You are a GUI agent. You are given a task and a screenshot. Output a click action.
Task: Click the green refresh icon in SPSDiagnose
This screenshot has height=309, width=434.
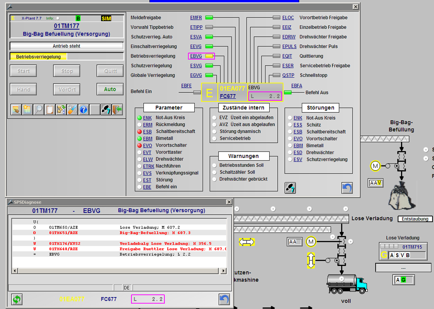pyautogui.click(x=17, y=299)
